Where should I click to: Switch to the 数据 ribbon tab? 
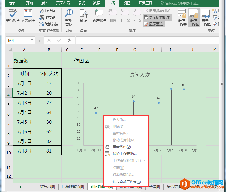pos(97,3)
